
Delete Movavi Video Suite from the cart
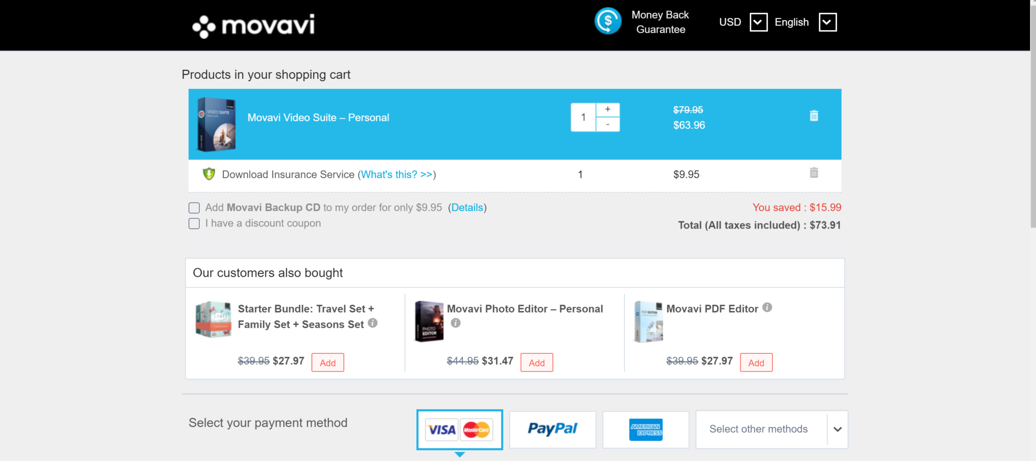click(813, 116)
